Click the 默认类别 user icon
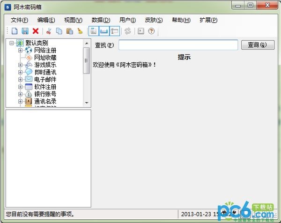281x223 pixels. (x=20, y=43)
